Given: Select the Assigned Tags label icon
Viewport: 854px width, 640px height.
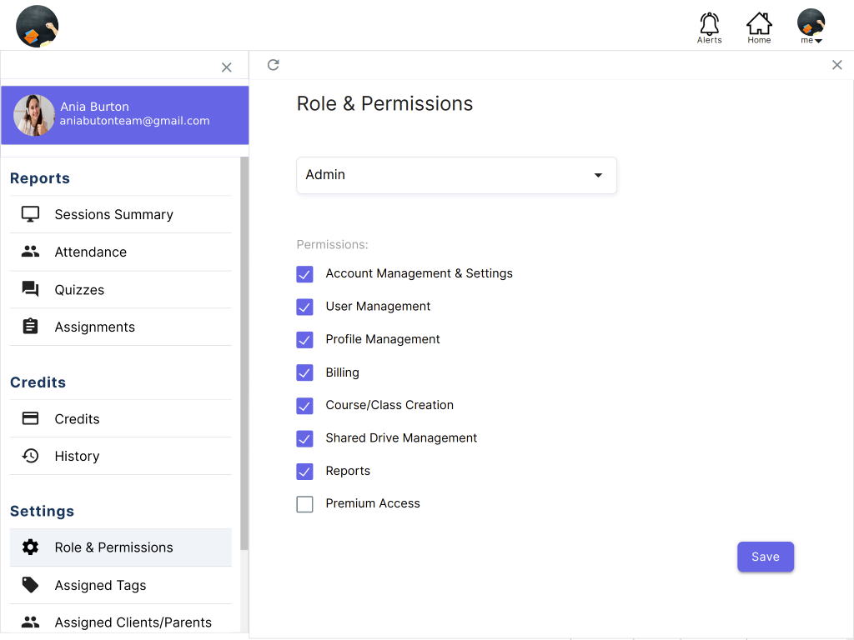Looking at the screenshot, I should 30,585.
